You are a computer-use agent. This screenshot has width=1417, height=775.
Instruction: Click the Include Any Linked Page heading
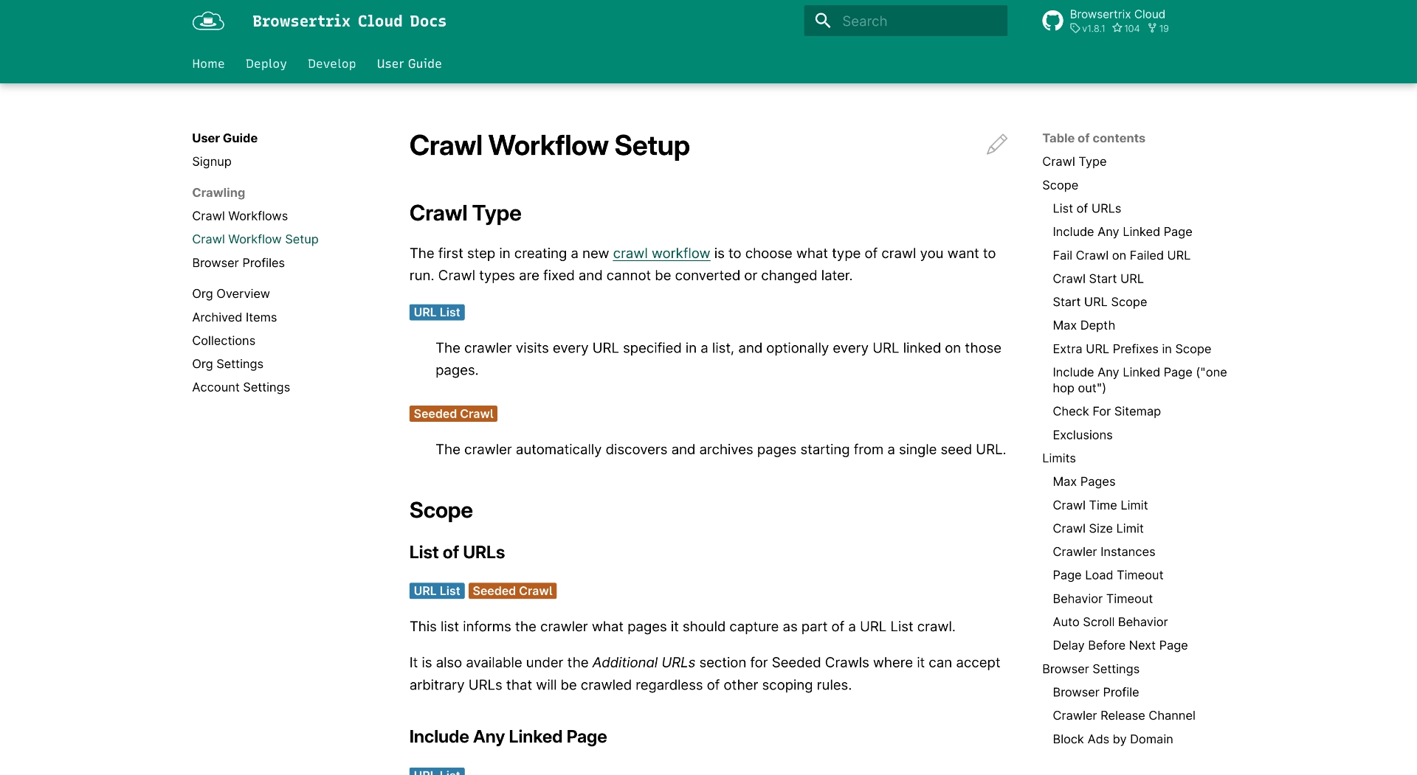(508, 737)
